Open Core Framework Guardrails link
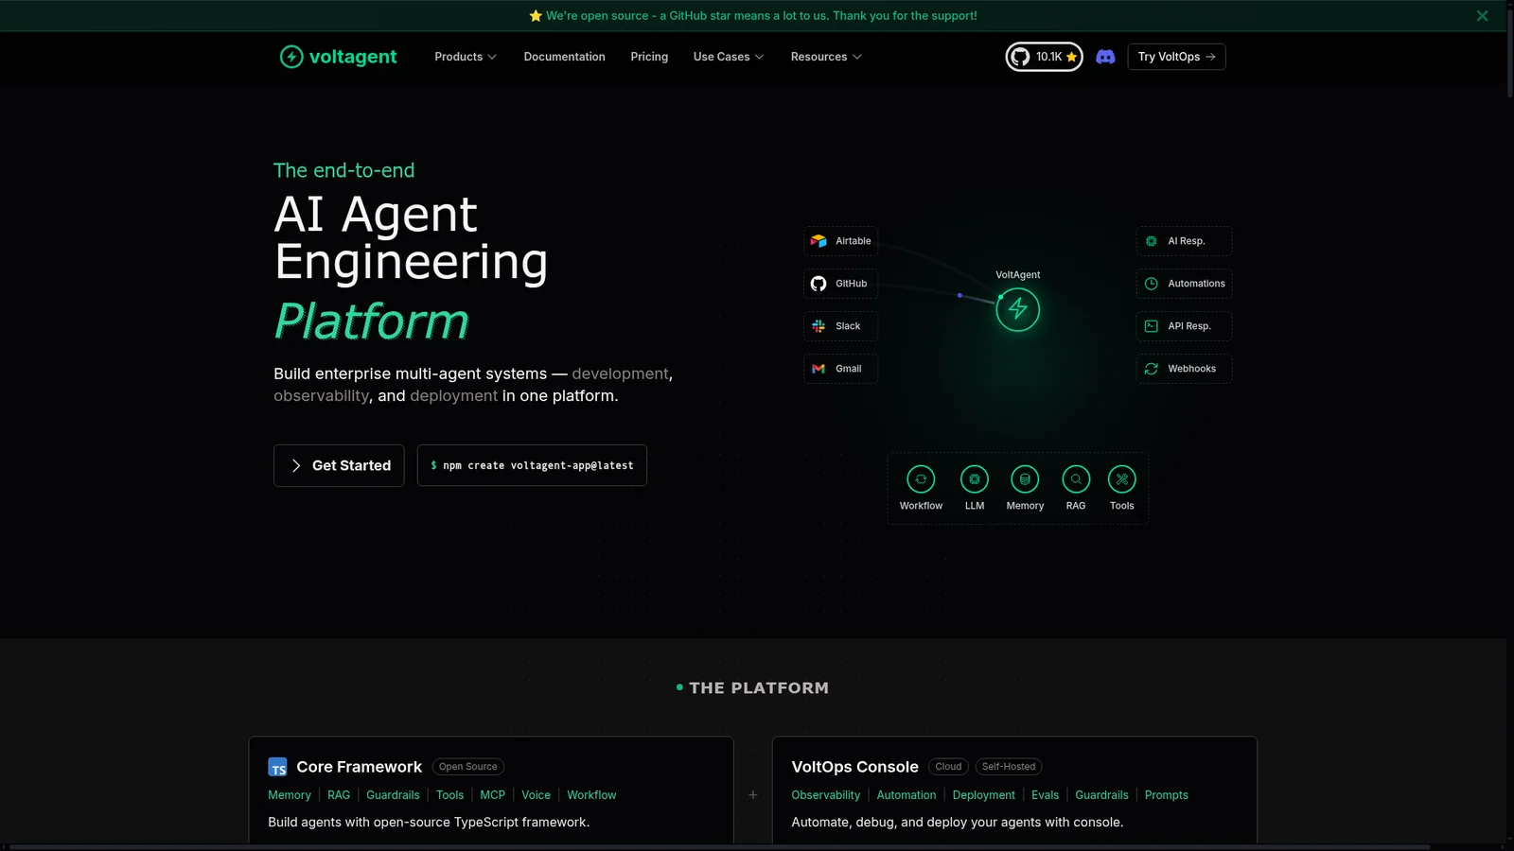The height and width of the screenshot is (851, 1514). pos(393,795)
